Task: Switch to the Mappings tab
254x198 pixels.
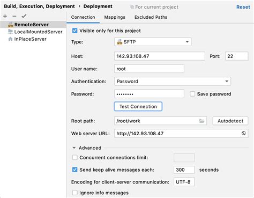Action: (115, 17)
